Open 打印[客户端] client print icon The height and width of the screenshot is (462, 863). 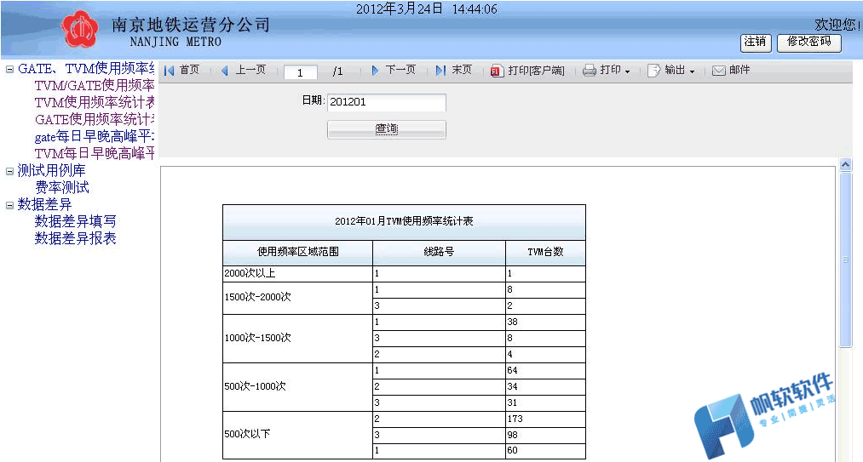(x=497, y=71)
